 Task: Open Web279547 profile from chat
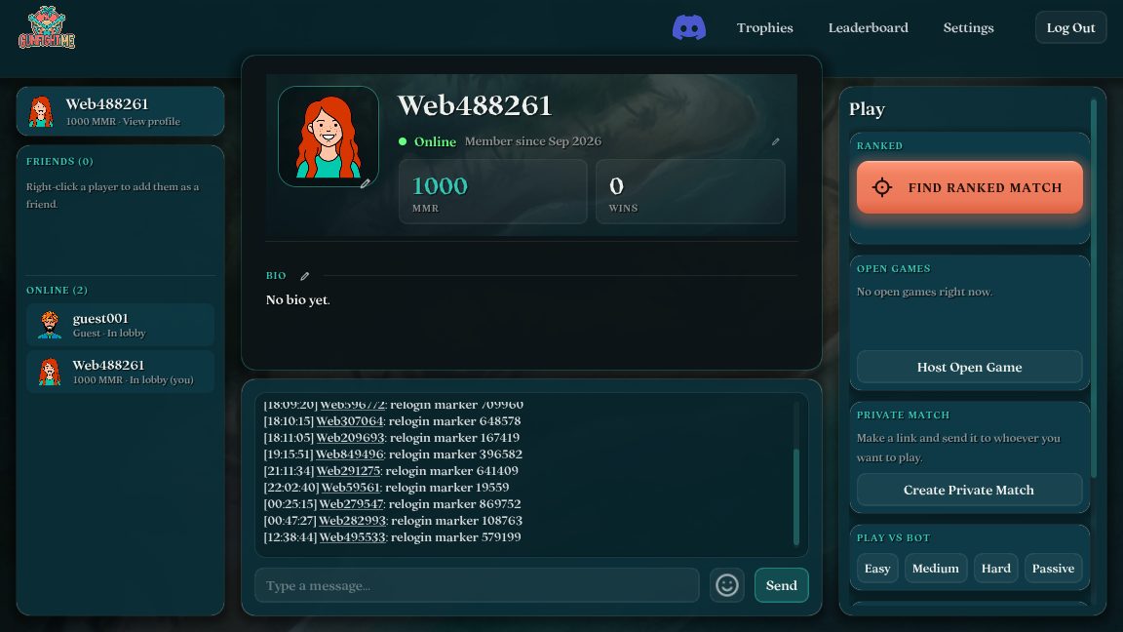click(351, 503)
